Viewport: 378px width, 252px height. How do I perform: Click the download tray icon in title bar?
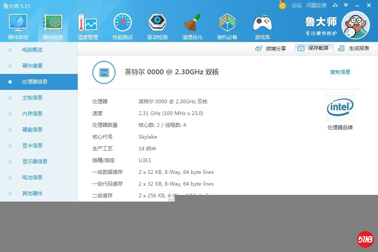point(335,5)
